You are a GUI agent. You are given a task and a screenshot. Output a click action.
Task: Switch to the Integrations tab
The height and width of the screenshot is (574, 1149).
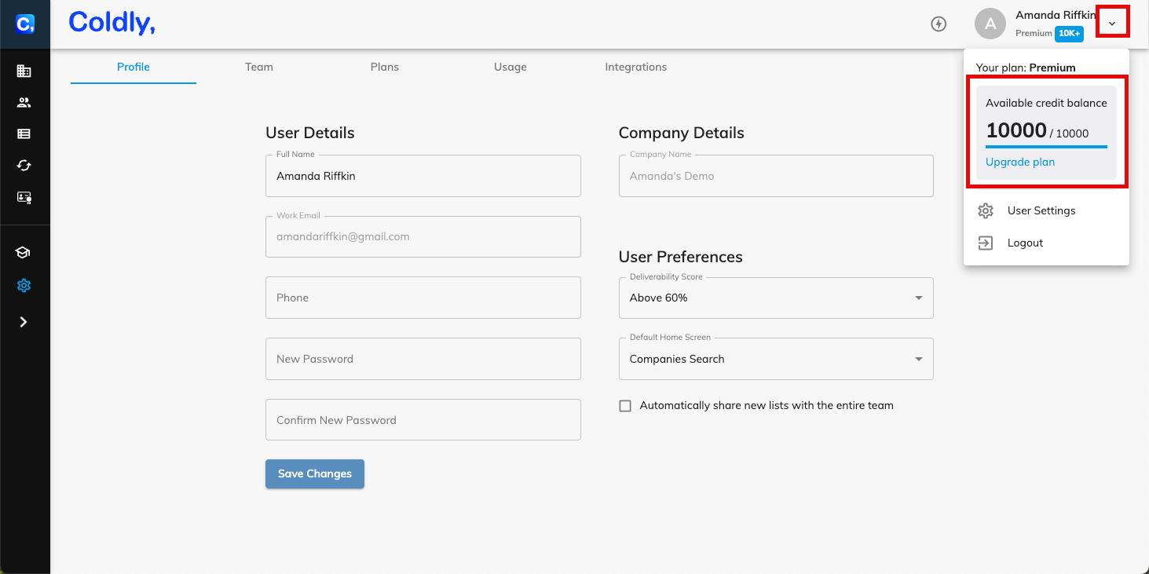(x=635, y=67)
